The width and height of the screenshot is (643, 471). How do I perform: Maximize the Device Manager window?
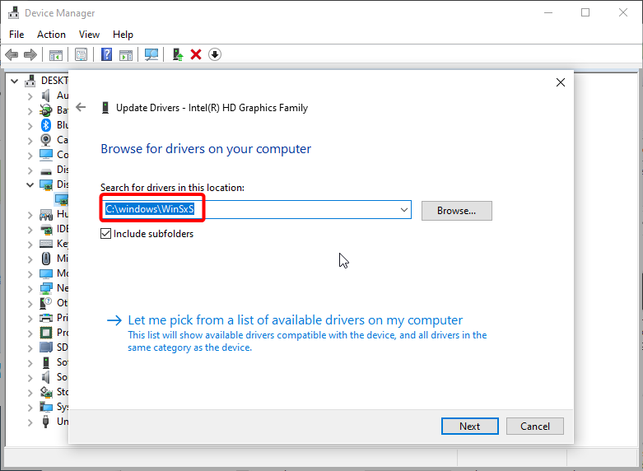585,12
